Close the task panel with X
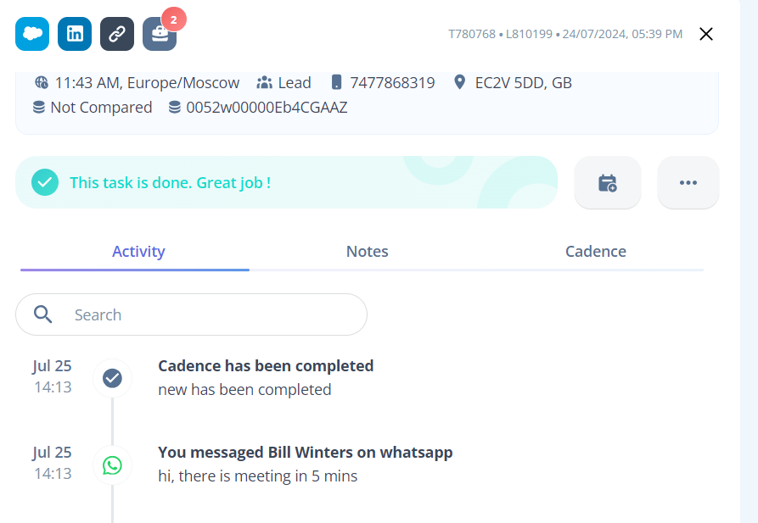This screenshot has width=758, height=523. click(706, 34)
